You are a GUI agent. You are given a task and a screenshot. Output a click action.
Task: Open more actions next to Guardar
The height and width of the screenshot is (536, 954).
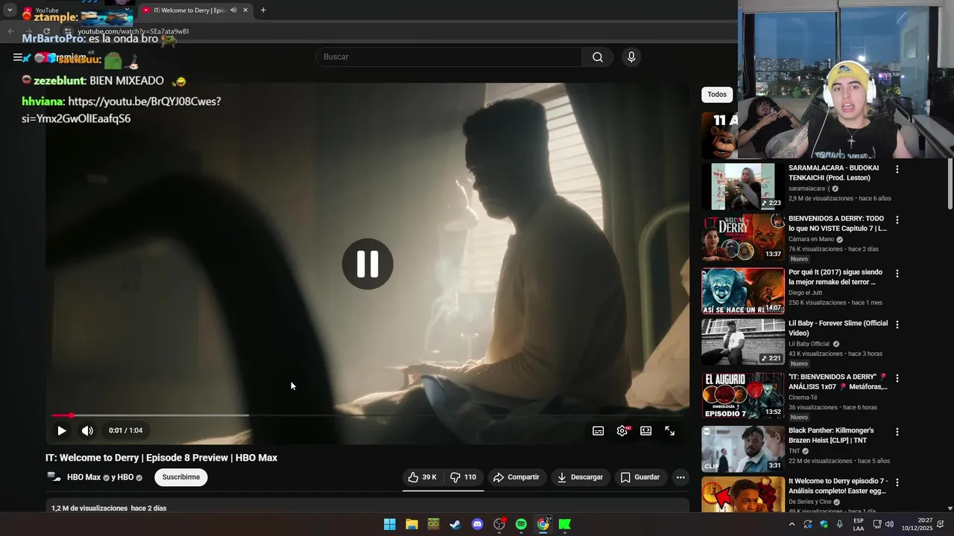pyautogui.click(x=680, y=477)
